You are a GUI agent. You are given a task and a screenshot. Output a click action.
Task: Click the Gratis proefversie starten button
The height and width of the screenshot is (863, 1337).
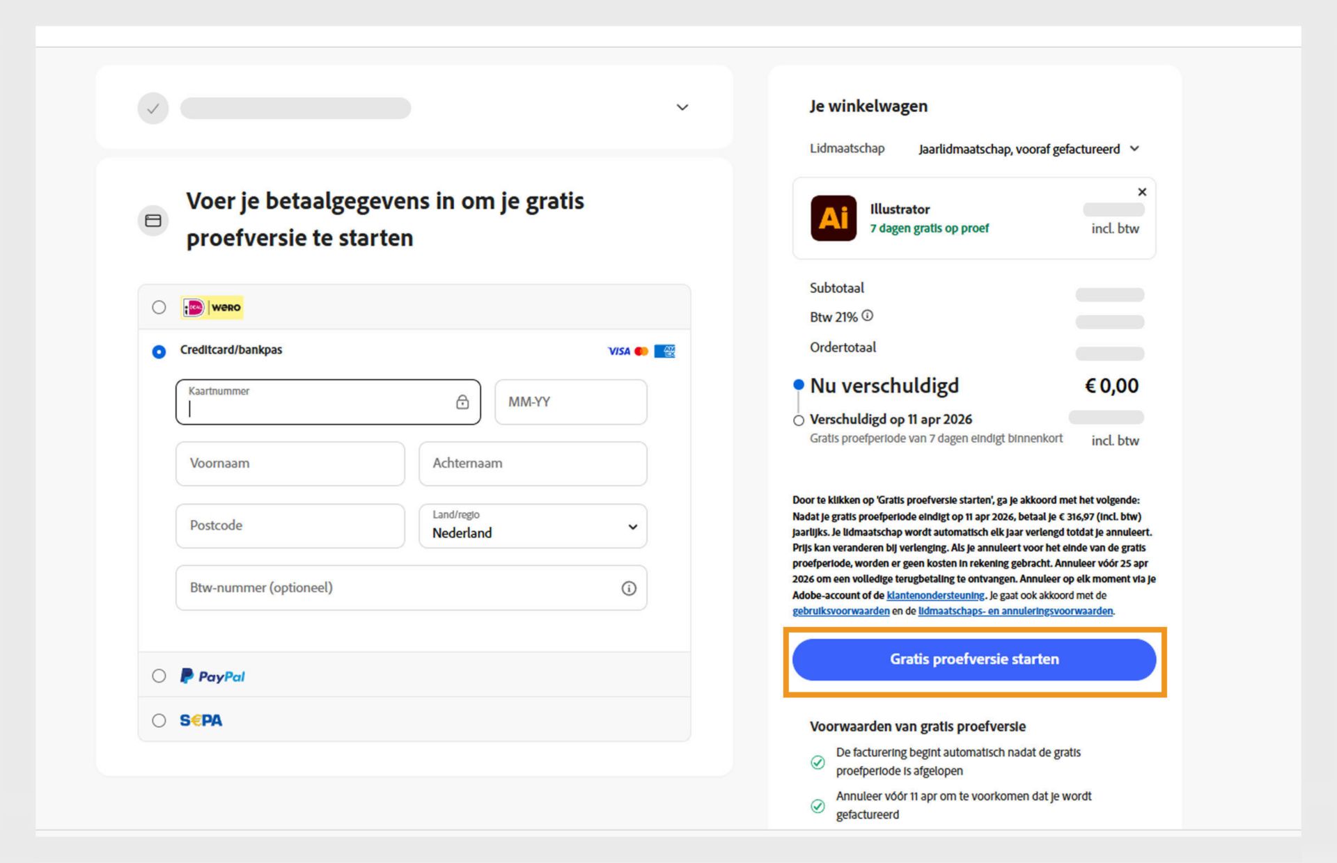pos(974,659)
